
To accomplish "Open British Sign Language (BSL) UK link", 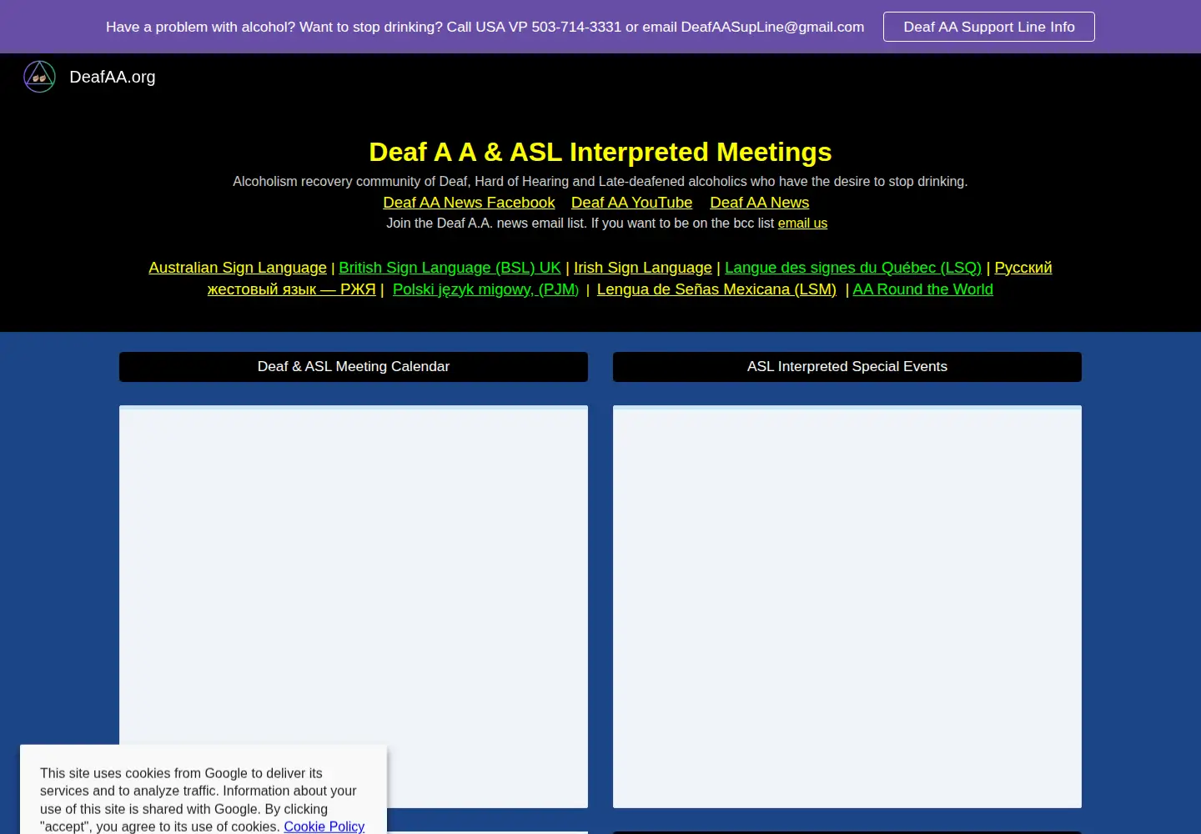I will coord(450,268).
